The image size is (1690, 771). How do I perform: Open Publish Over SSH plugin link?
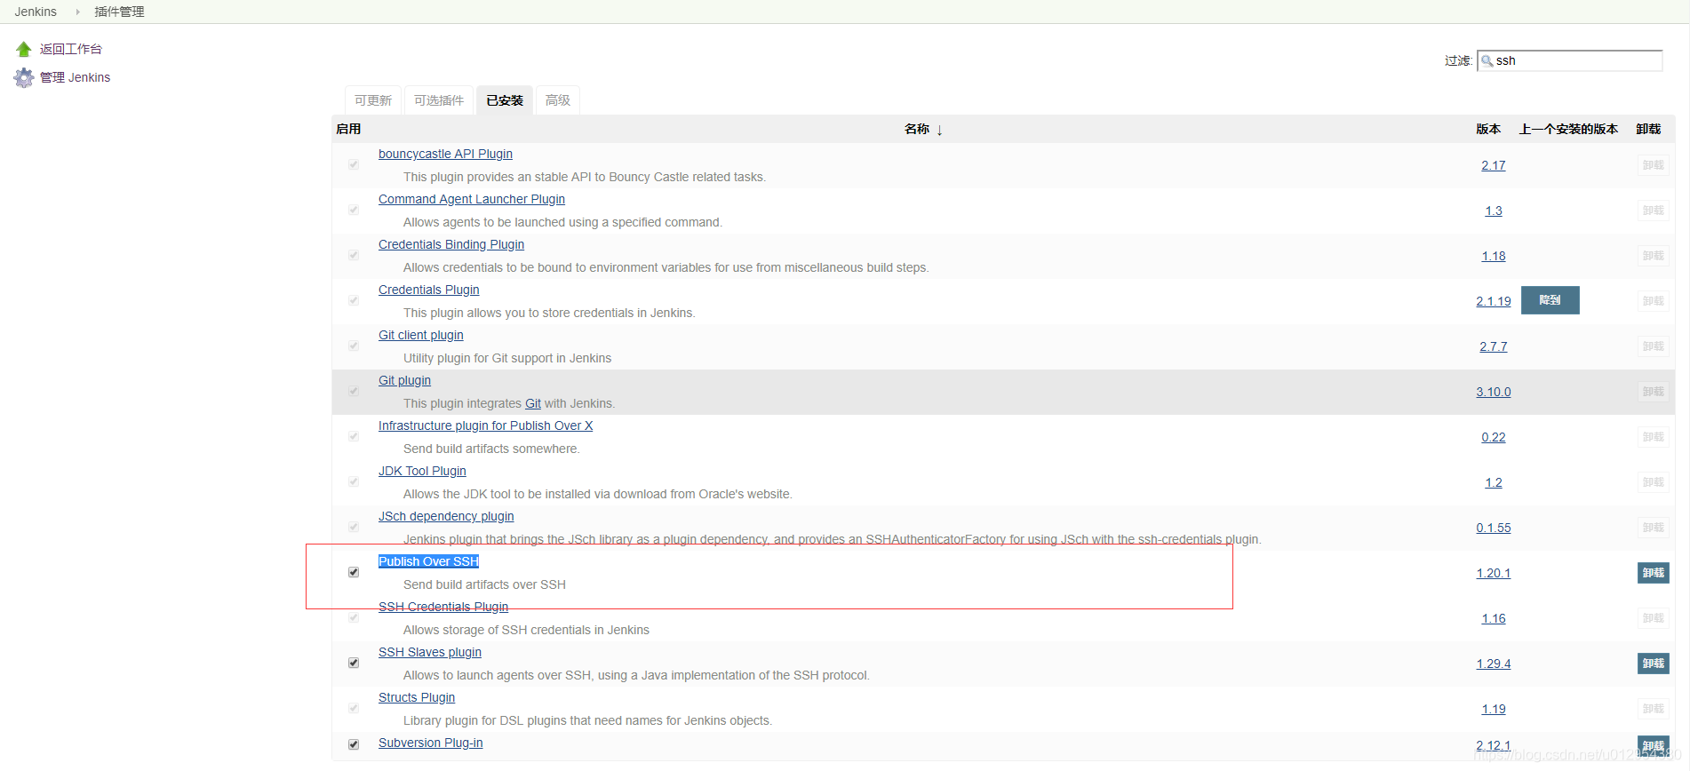pyautogui.click(x=429, y=561)
